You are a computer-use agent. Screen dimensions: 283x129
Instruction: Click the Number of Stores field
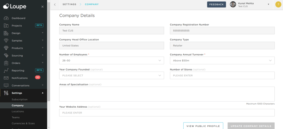point(222,75)
